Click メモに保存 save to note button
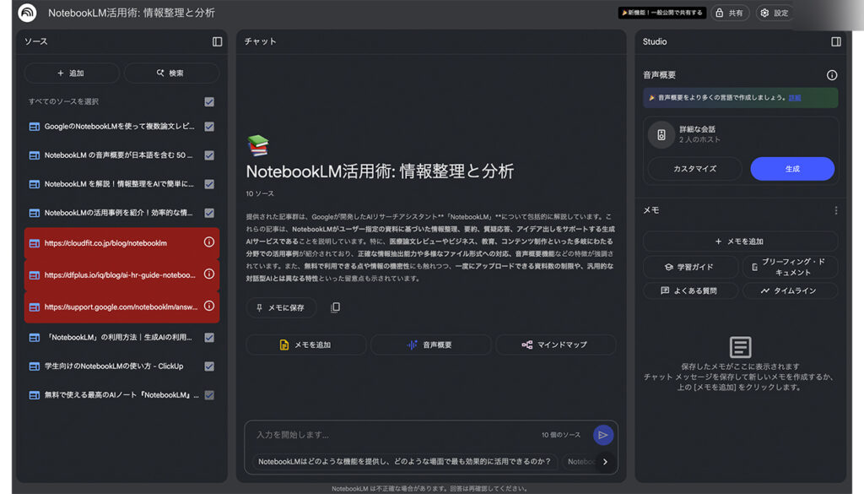 281,307
